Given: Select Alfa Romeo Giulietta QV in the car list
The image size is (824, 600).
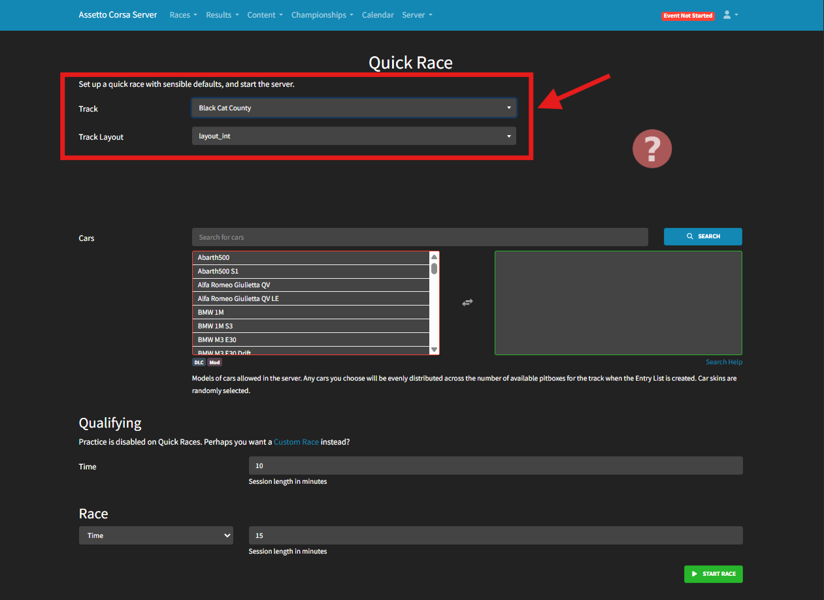Looking at the screenshot, I should [x=311, y=285].
